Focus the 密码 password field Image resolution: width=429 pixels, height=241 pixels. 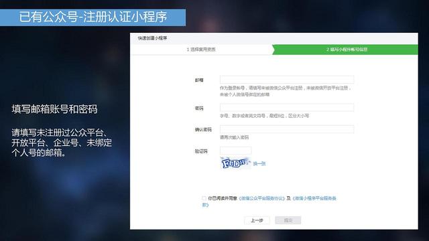287,107
